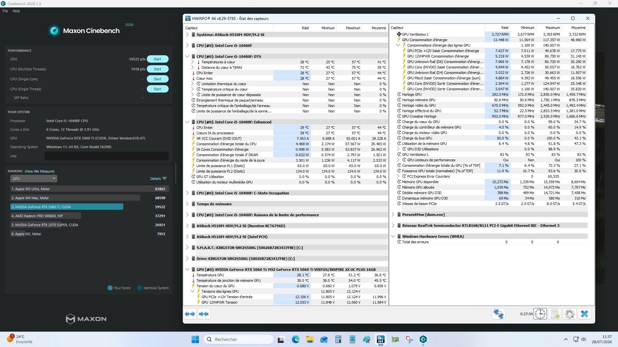Open Notepad from the taskbar

click(x=352, y=339)
